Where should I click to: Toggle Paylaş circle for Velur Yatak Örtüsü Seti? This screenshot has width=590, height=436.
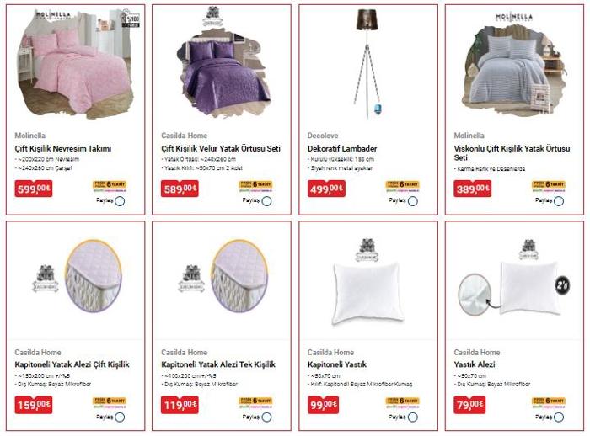pos(266,201)
